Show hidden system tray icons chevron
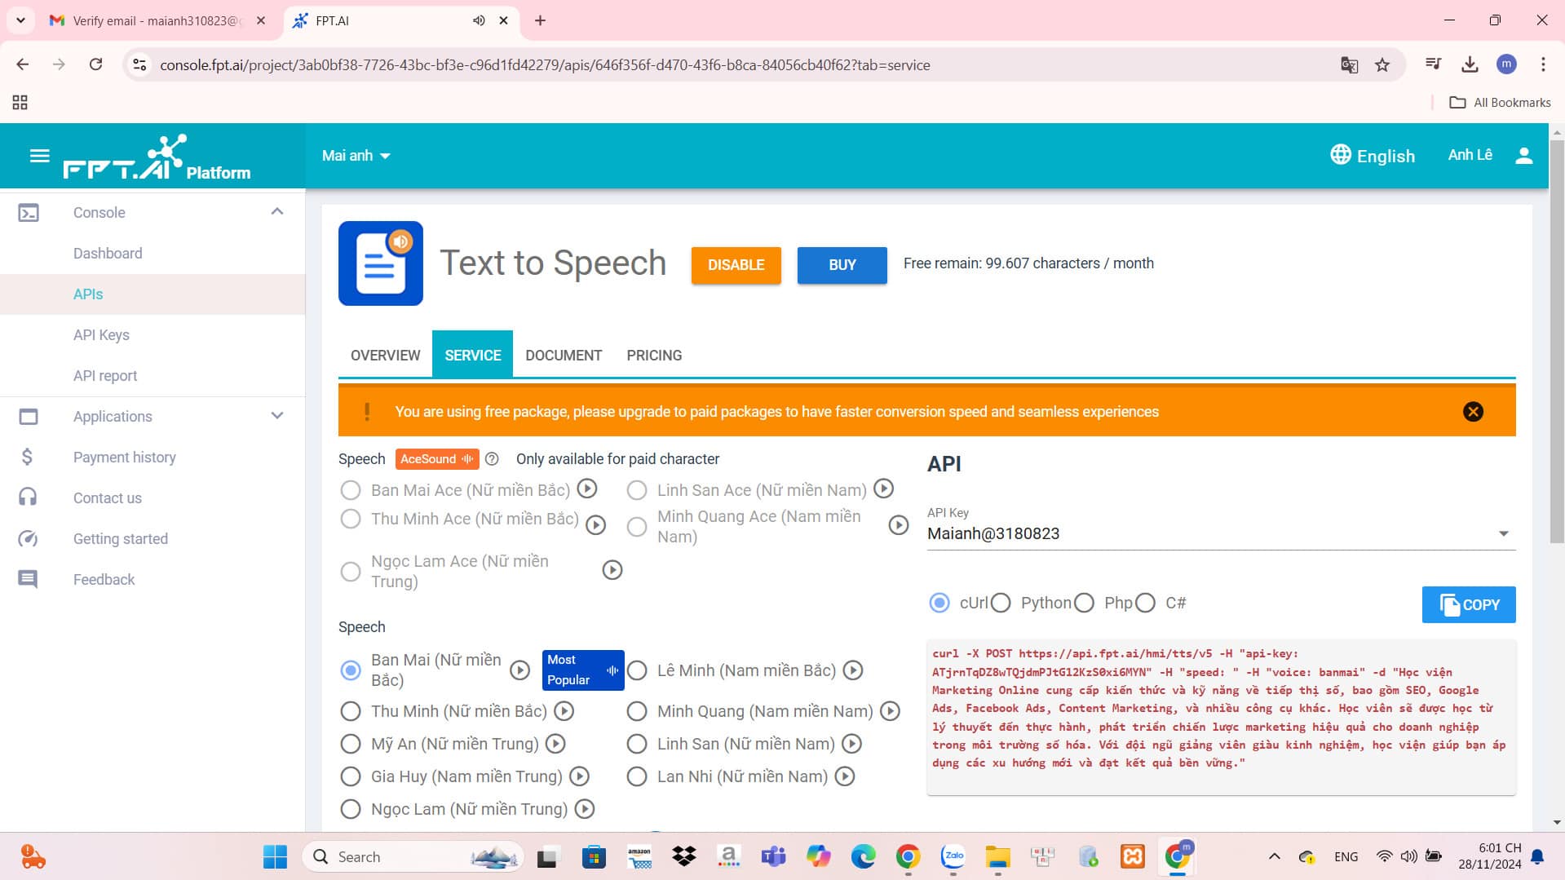This screenshot has width=1565, height=880. pos(1274,856)
